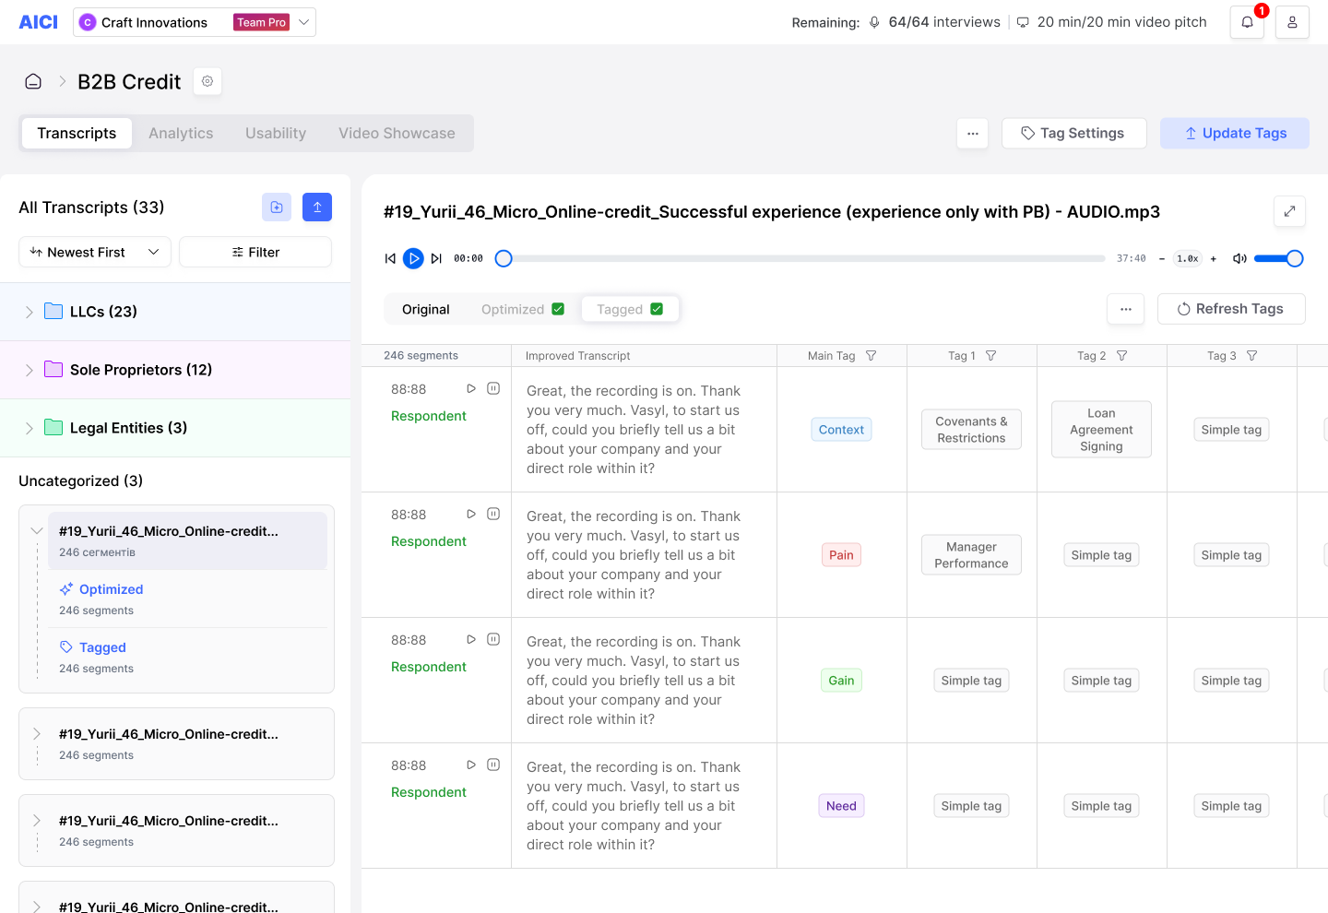Screen dimensions: 1328x913
Task: Expand the LLCs folder
Action: point(29,312)
